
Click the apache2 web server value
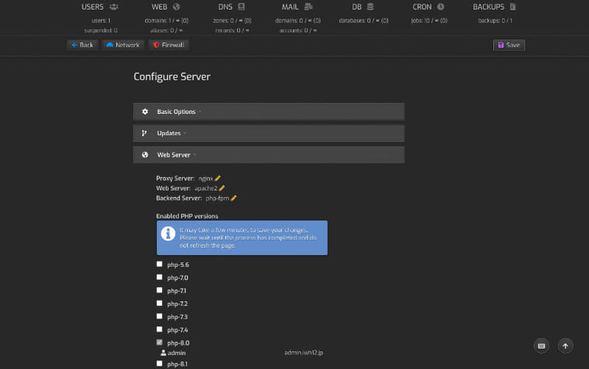(x=206, y=188)
